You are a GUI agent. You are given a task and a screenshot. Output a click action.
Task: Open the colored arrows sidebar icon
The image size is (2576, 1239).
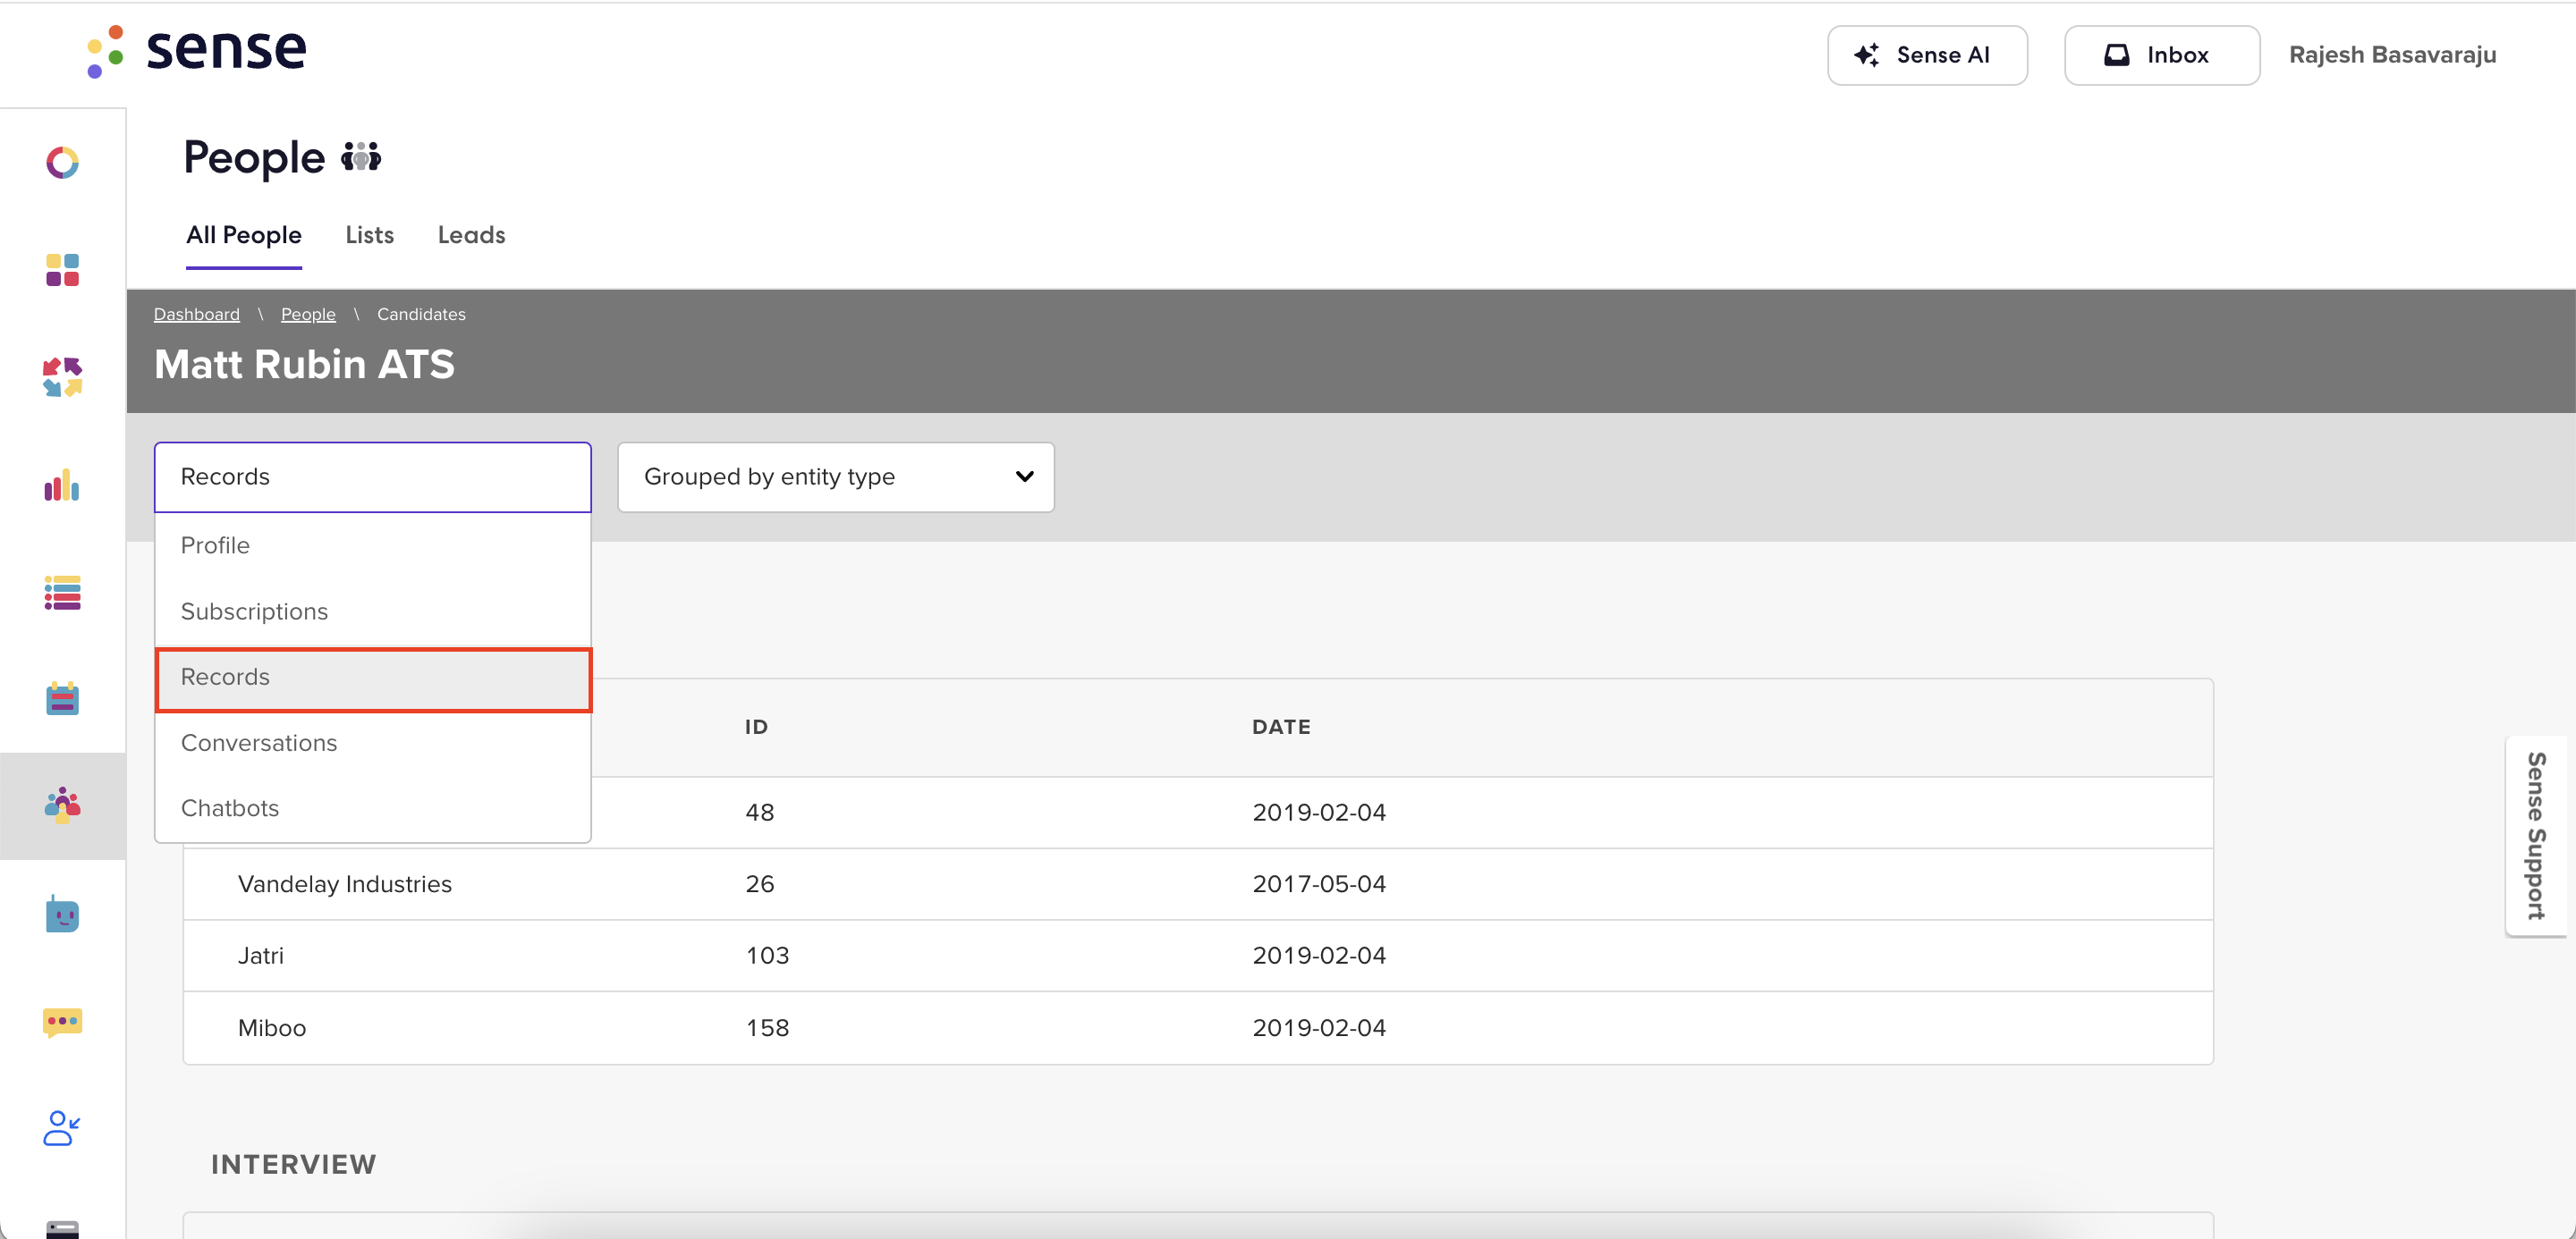62,378
